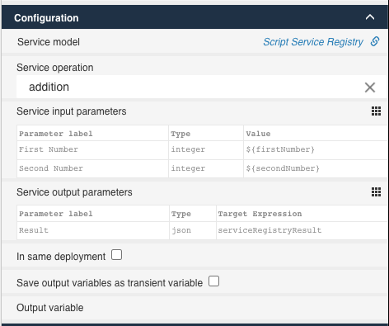Click the Configuration section header
The image size is (389, 326).
coord(194,17)
